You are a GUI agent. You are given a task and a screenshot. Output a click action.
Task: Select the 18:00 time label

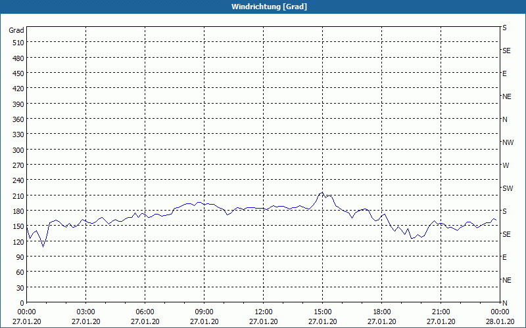point(382,312)
